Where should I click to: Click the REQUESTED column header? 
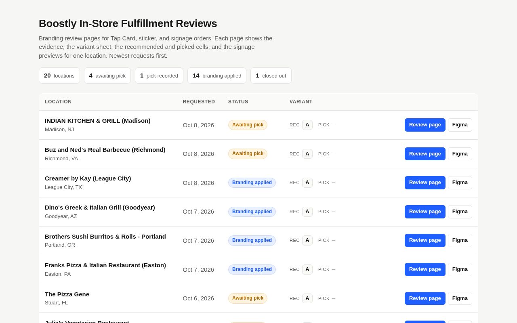click(199, 102)
